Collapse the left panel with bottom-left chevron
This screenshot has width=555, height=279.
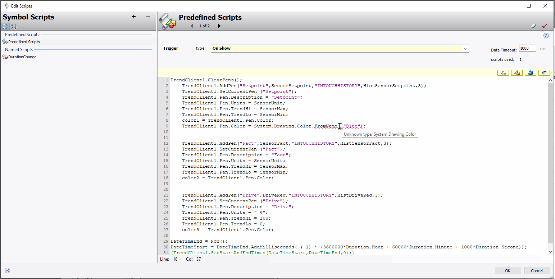pos(7,271)
